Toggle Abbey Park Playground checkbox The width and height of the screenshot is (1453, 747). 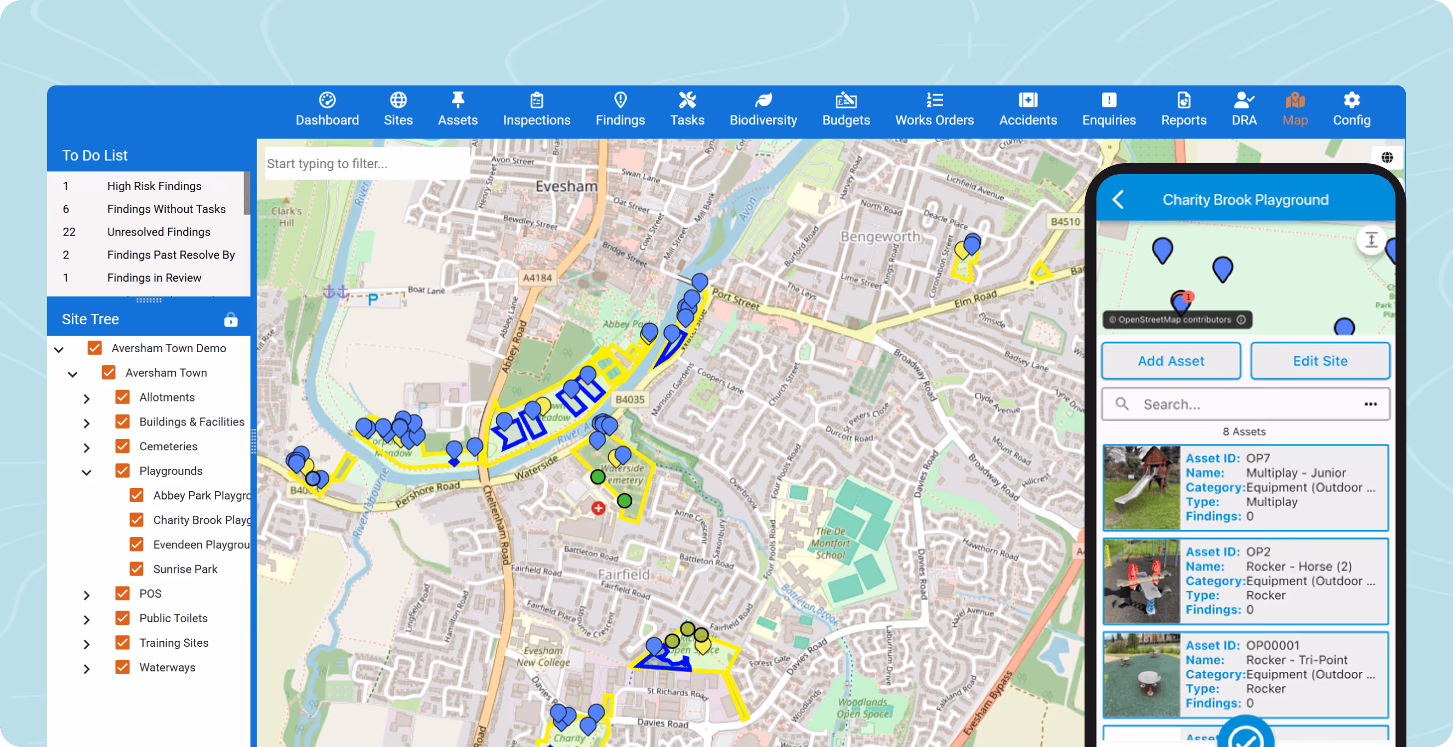pyautogui.click(x=137, y=495)
